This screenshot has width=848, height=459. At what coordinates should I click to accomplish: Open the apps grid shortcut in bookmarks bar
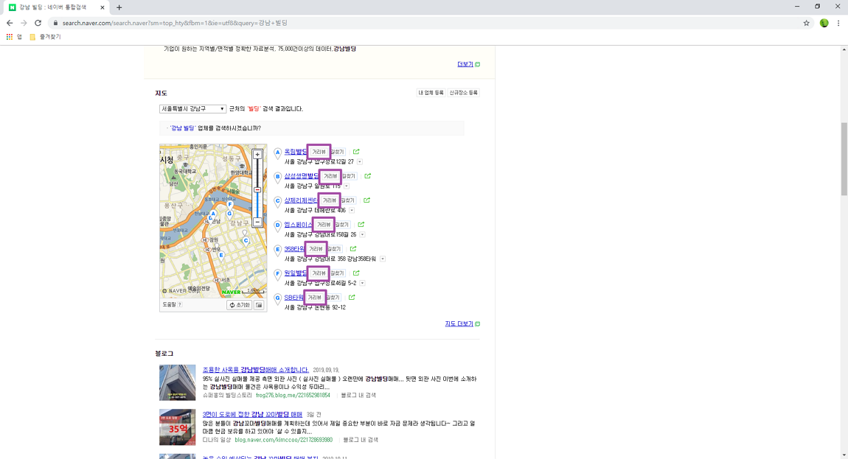9,37
